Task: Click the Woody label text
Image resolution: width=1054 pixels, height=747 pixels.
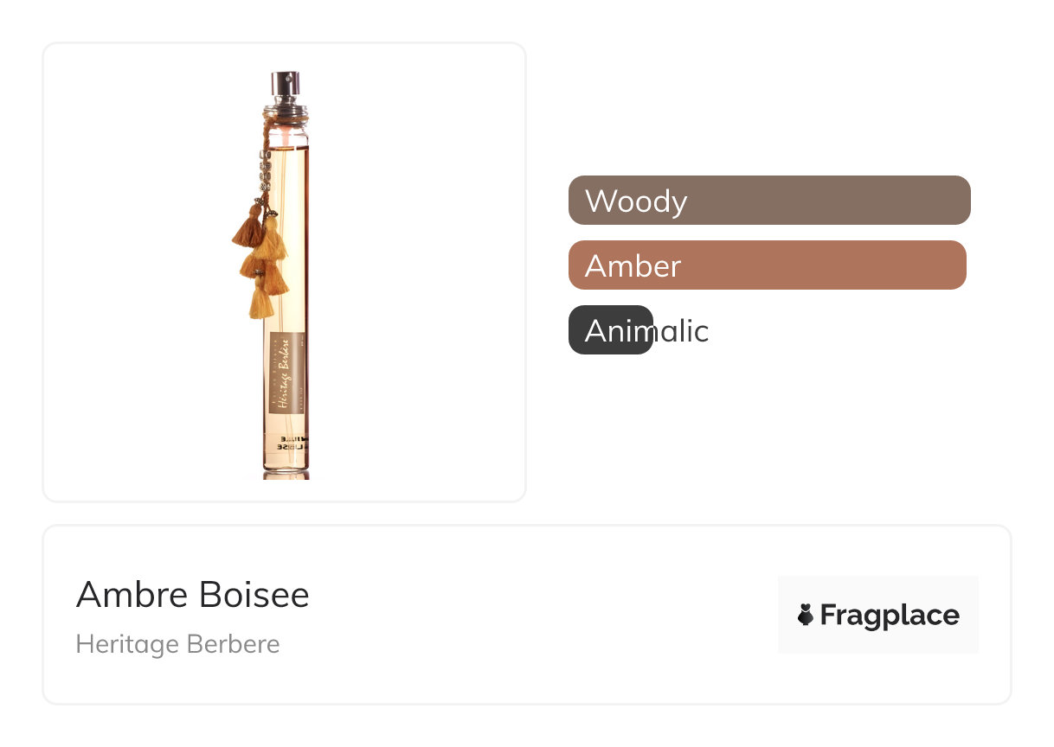Action: (x=636, y=201)
